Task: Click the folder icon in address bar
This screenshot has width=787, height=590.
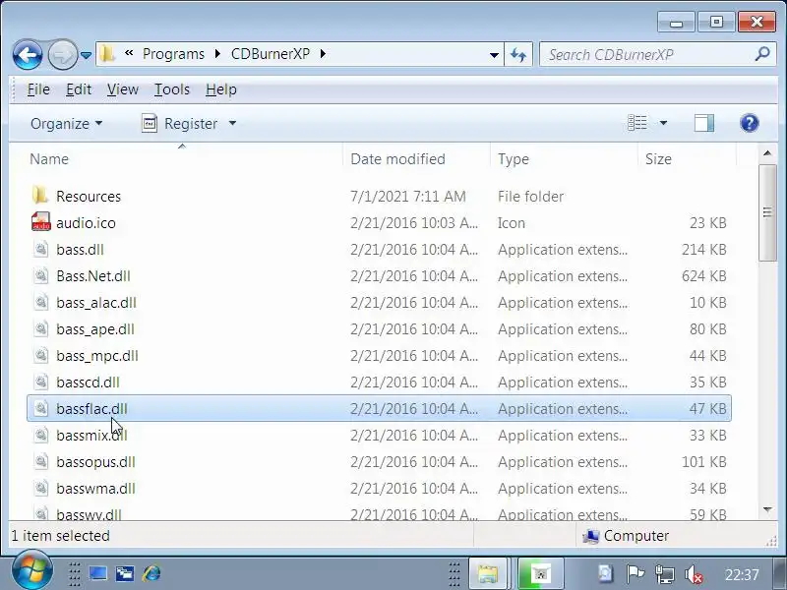Action: (x=107, y=54)
